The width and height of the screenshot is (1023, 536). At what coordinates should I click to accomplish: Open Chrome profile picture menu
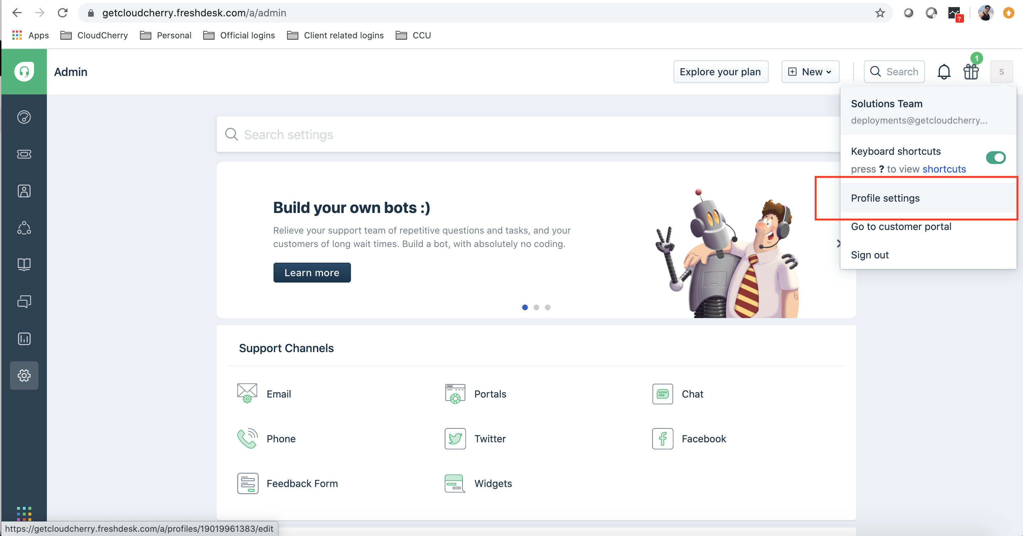[x=985, y=13]
